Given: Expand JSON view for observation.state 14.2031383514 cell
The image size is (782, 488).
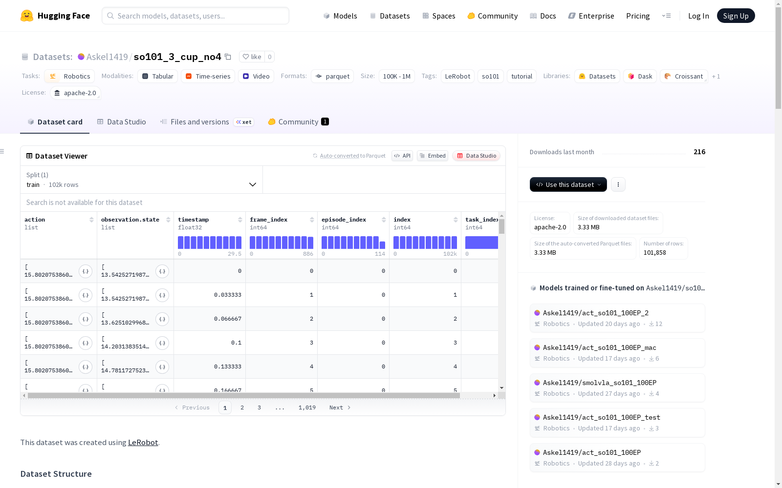Looking at the screenshot, I should click(x=162, y=343).
